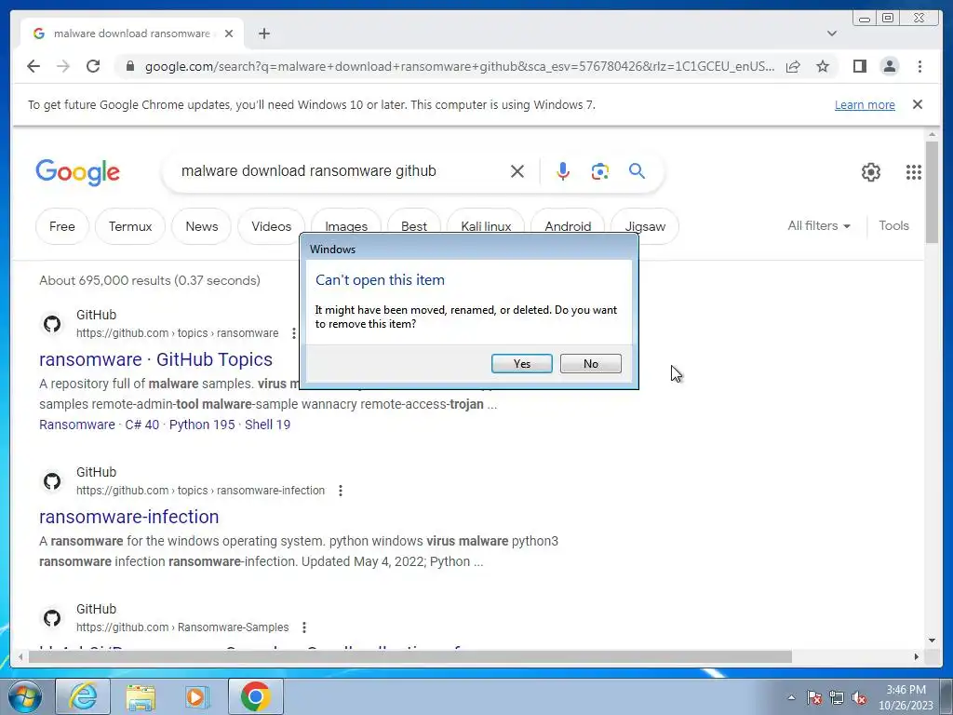Viewport: 953px width, 715px height.
Task: Clear the search box with the X
Action: pos(517,171)
